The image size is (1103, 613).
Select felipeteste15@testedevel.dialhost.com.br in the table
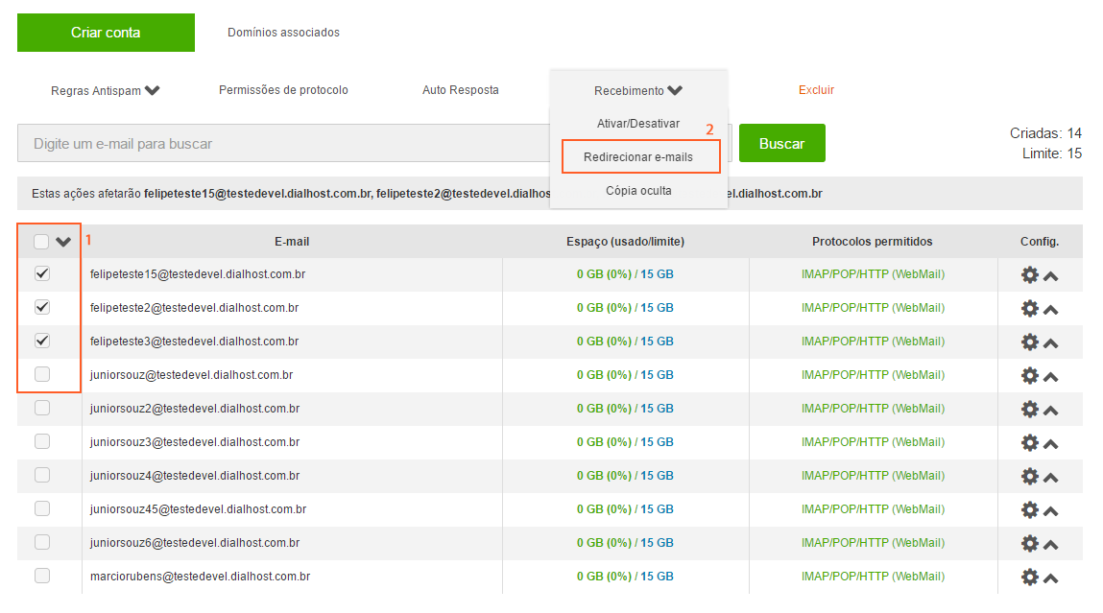(x=198, y=274)
